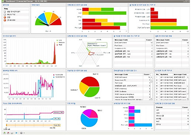191x135 pixels.
Task: Click the red remove-widget icon in bottom toolbar
Action: (8, 133)
